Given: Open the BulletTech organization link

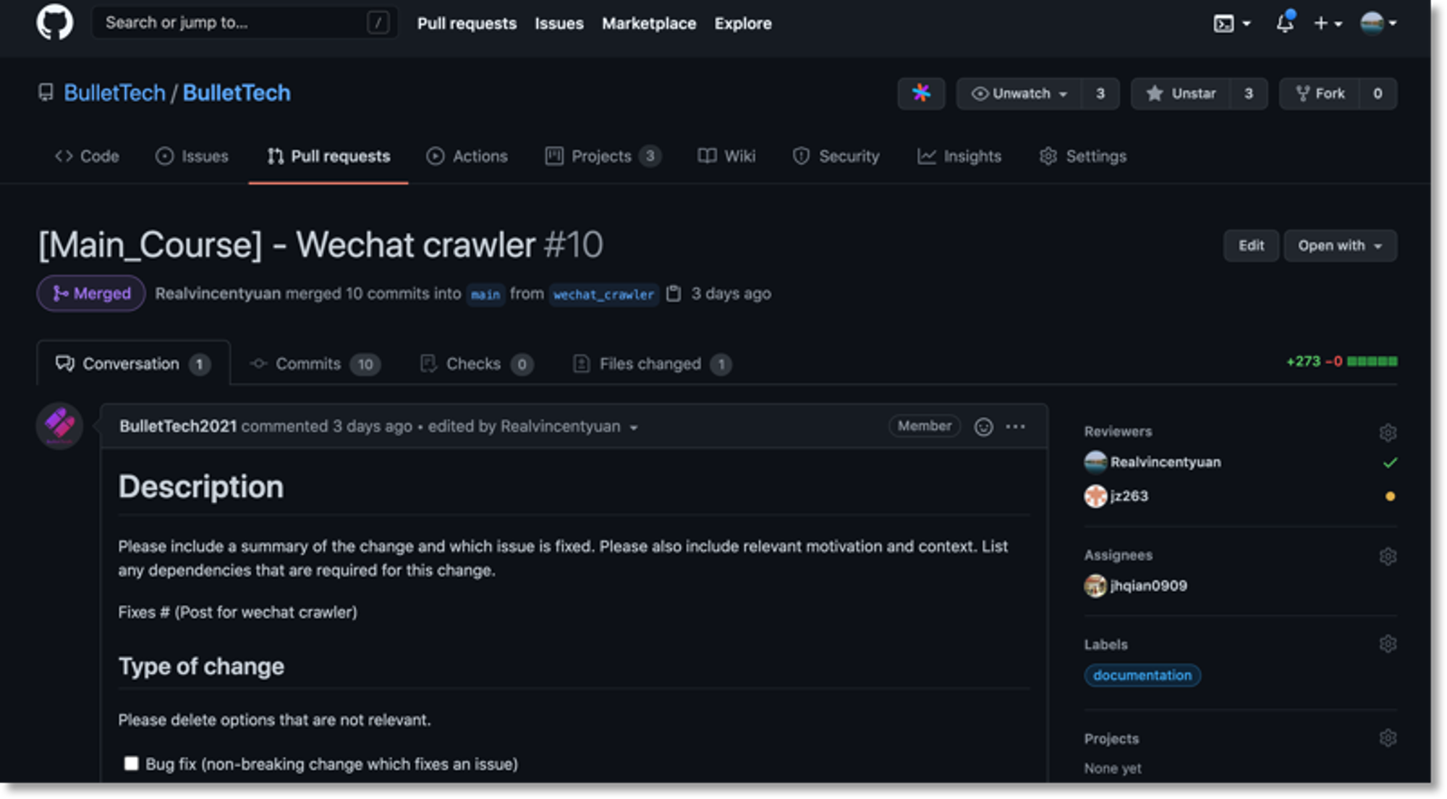Looking at the screenshot, I should pyautogui.click(x=114, y=93).
